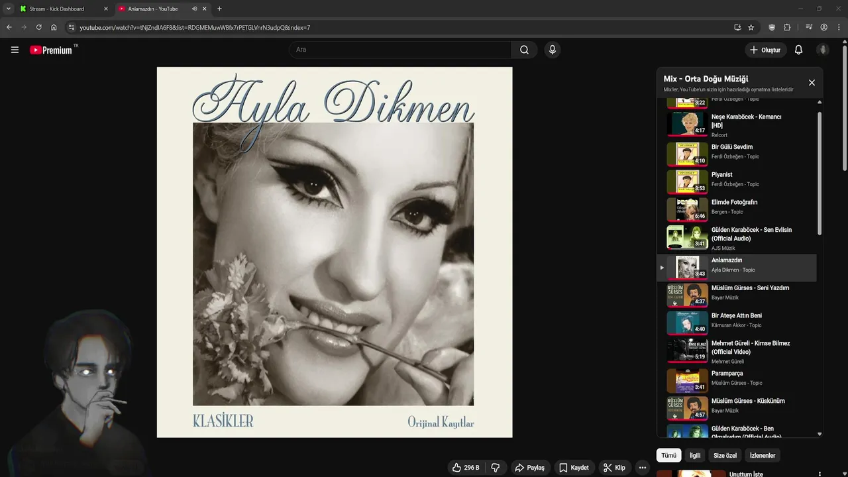Image resolution: width=848 pixels, height=477 pixels.
Task: Click the Paylaş share button
Action: coord(530,468)
